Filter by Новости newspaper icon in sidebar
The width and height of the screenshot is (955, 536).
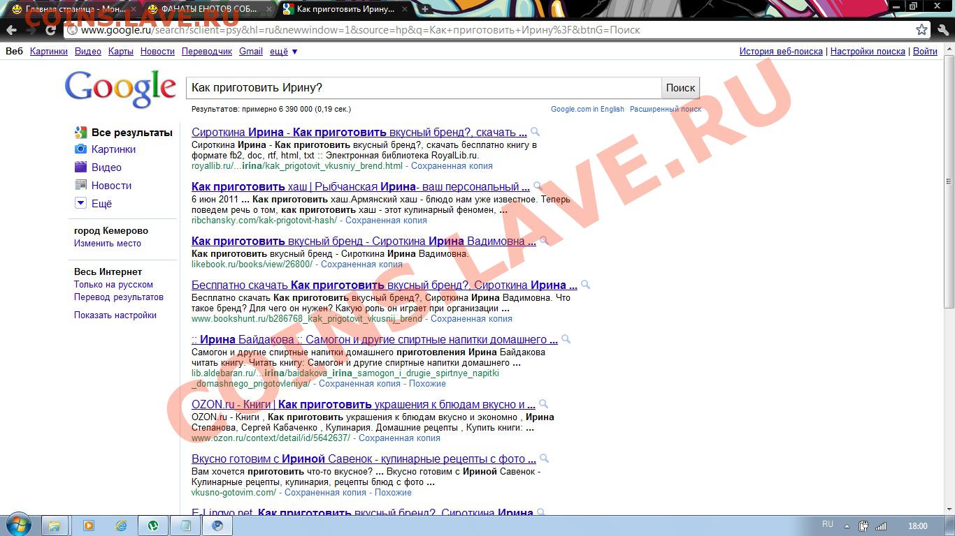pyautogui.click(x=80, y=185)
